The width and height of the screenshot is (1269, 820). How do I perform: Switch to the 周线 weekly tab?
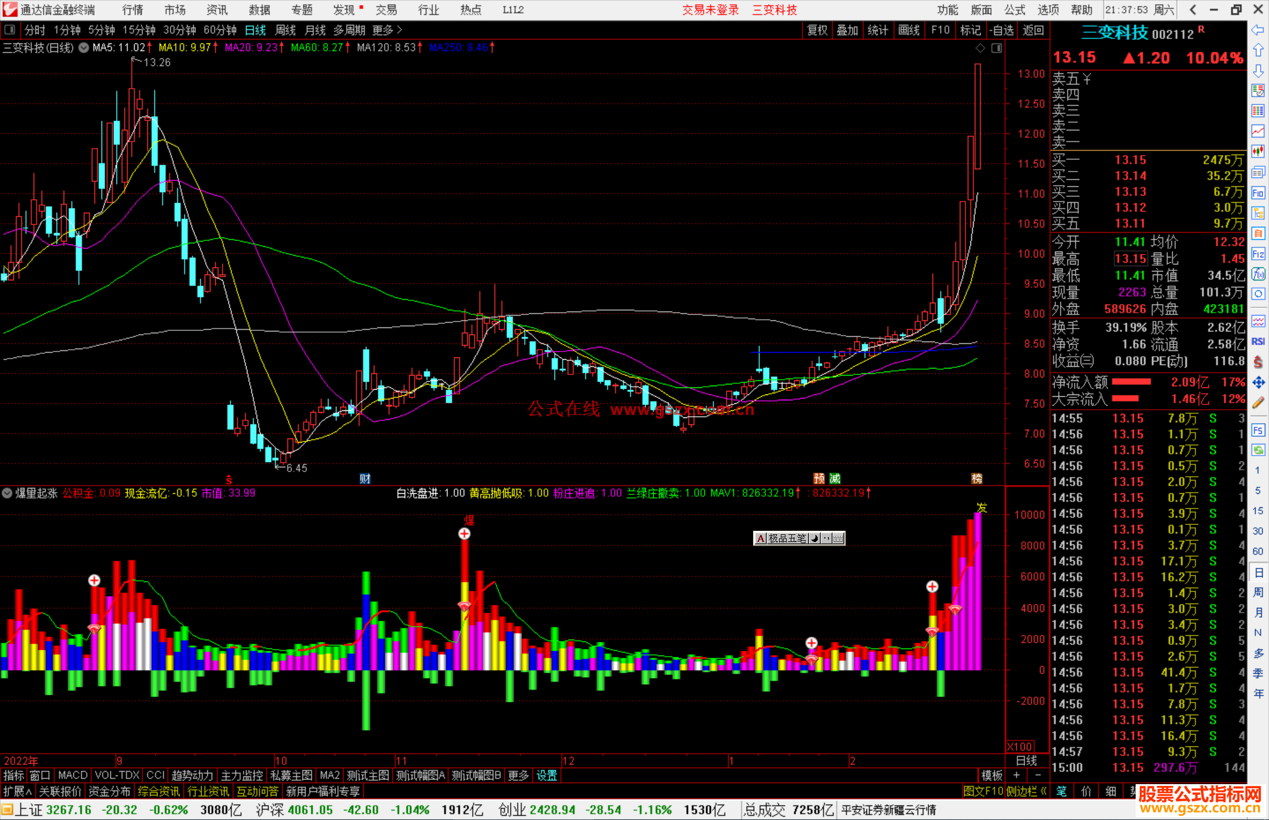pyautogui.click(x=285, y=30)
